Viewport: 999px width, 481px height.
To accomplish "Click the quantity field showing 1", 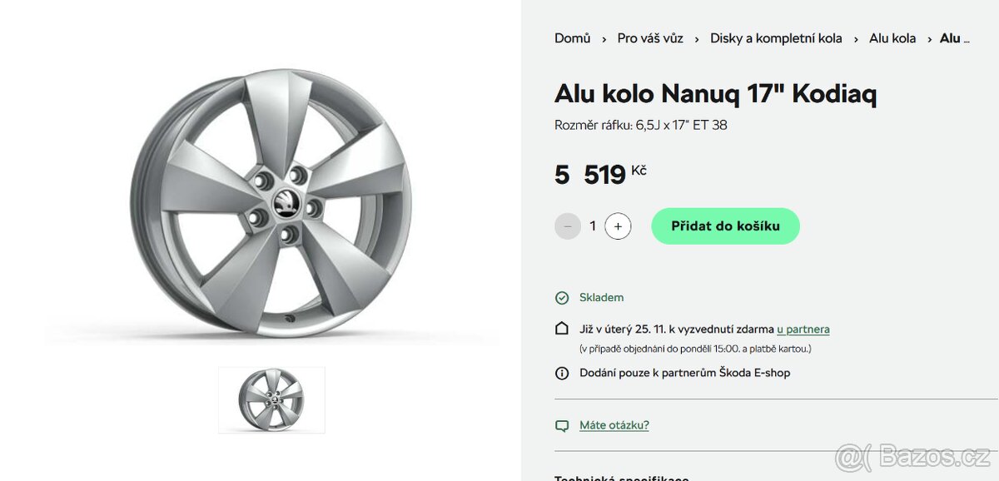I will [x=592, y=226].
